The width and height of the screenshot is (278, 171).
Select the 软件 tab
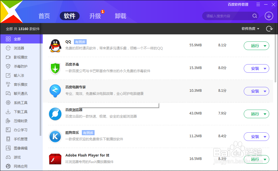tap(70, 16)
